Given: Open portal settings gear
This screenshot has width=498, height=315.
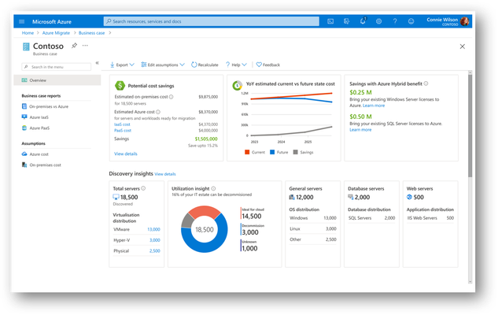Looking at the screenshot, I should pos(378,21).
